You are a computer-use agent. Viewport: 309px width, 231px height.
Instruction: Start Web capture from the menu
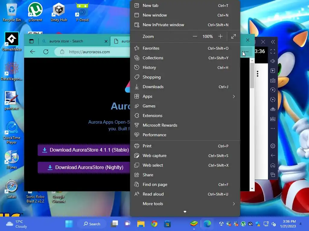coord(185,156)
